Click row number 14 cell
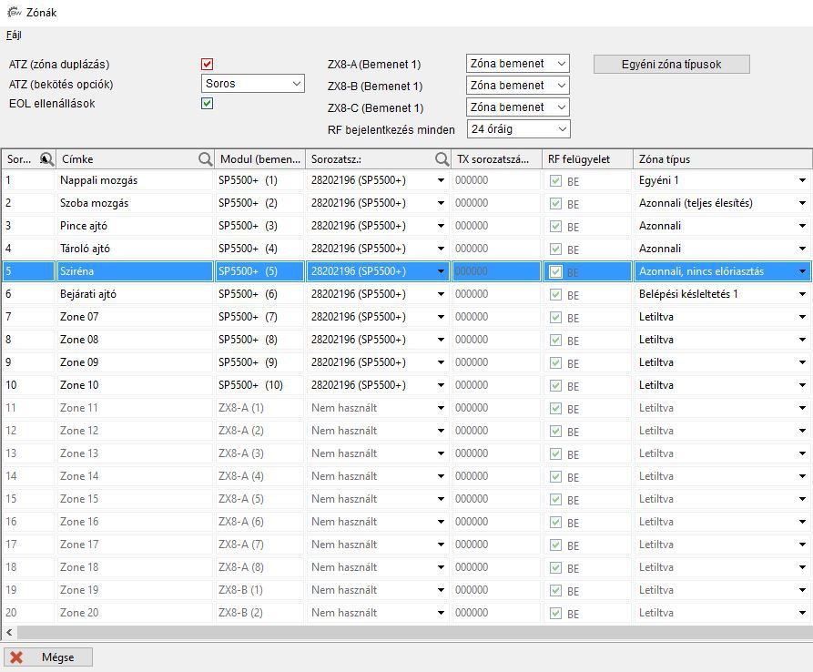 [x=28, y=476]
